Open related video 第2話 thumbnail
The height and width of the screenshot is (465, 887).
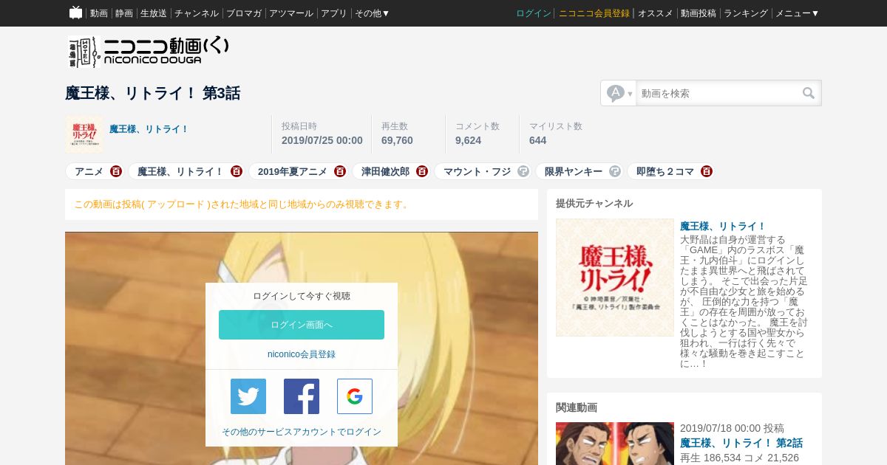point(615,444)
